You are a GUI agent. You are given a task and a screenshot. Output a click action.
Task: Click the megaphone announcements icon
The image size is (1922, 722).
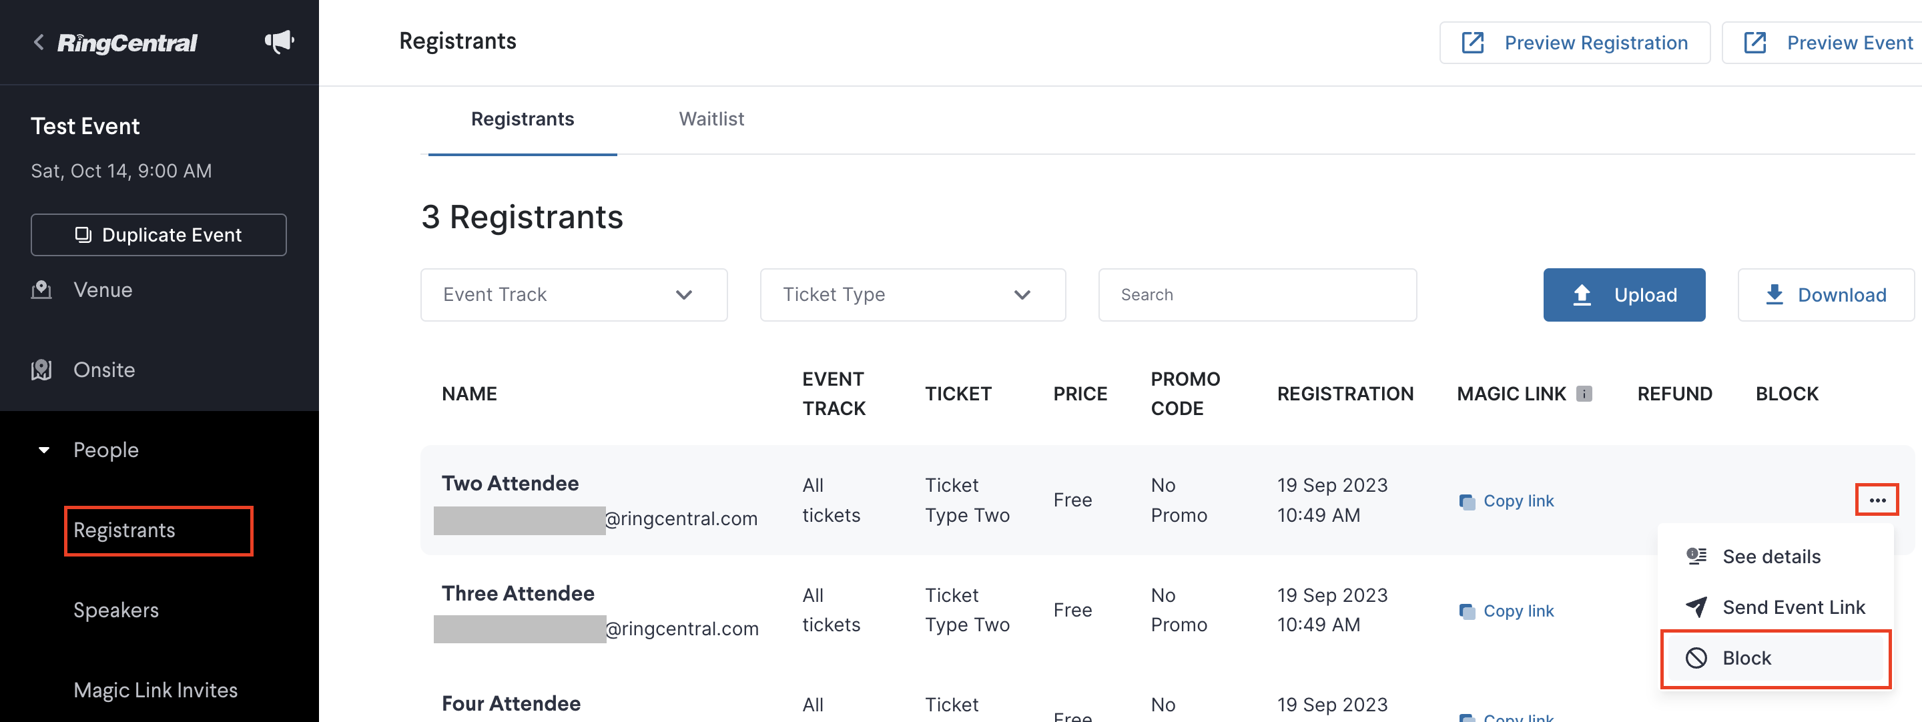coord(279,42)
